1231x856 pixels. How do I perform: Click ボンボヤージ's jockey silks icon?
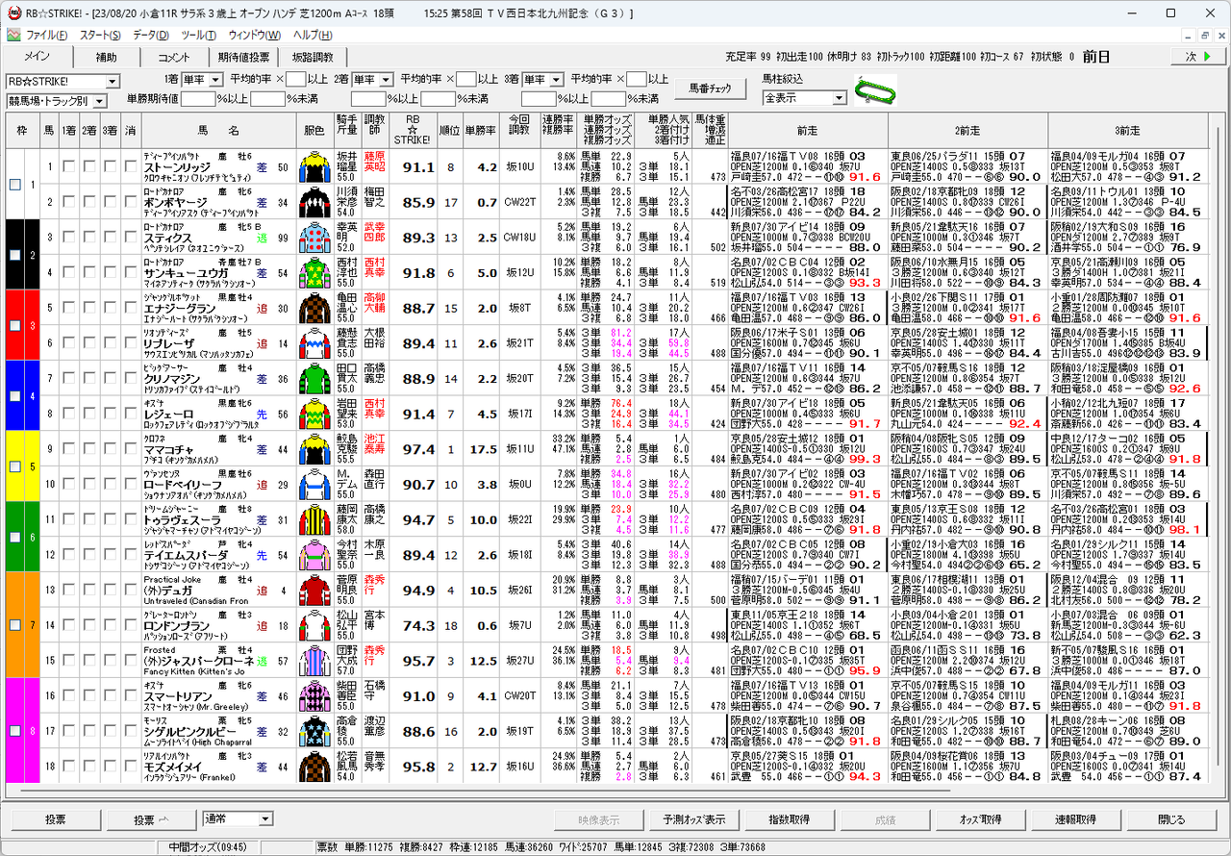(314, 202)
